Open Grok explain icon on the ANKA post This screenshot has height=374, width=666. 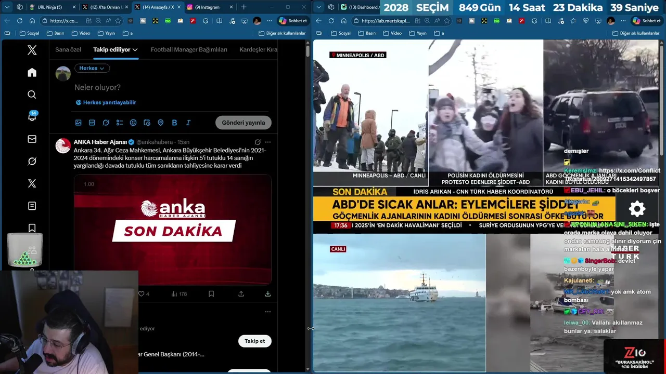click(257, 142)
